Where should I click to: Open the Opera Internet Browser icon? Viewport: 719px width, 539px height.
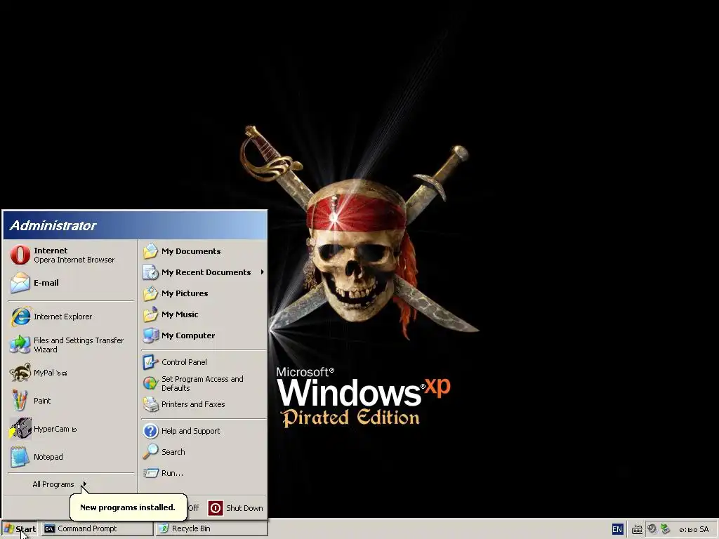pos(20,255)
